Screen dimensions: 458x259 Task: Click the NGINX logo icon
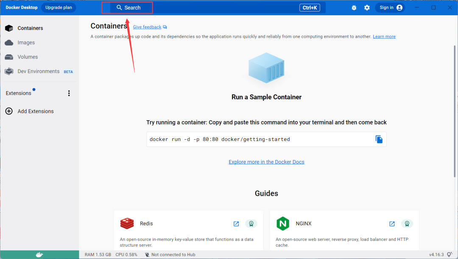[x=283, y=224]
